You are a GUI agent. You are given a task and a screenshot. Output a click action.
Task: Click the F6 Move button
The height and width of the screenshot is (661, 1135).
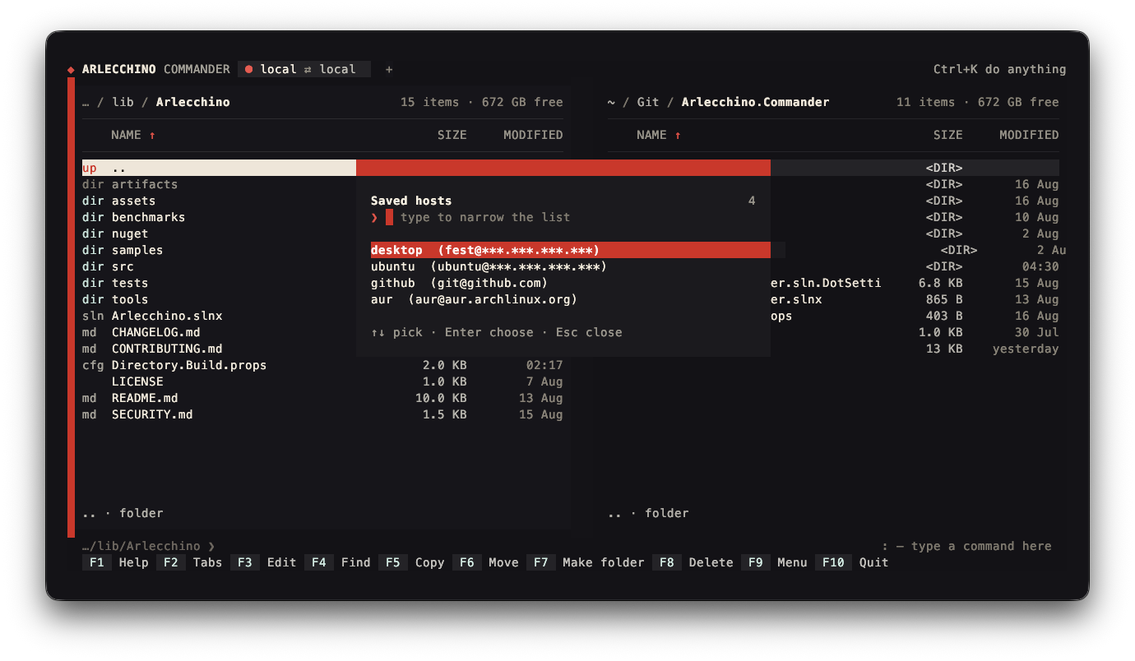pos(486,562)
